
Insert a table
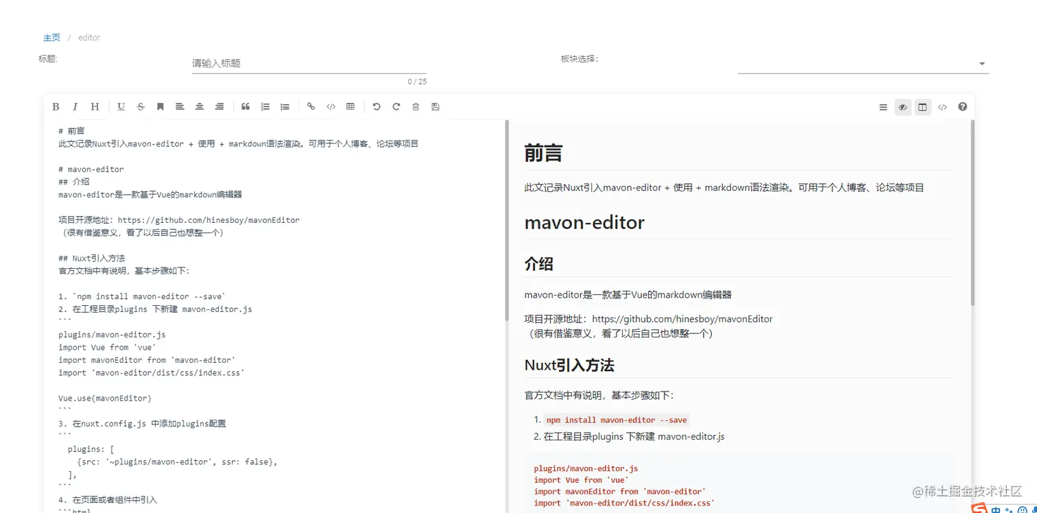pos(350,106)
